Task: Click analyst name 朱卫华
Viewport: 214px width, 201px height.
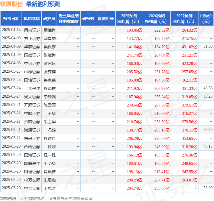Action: (50, 121)
